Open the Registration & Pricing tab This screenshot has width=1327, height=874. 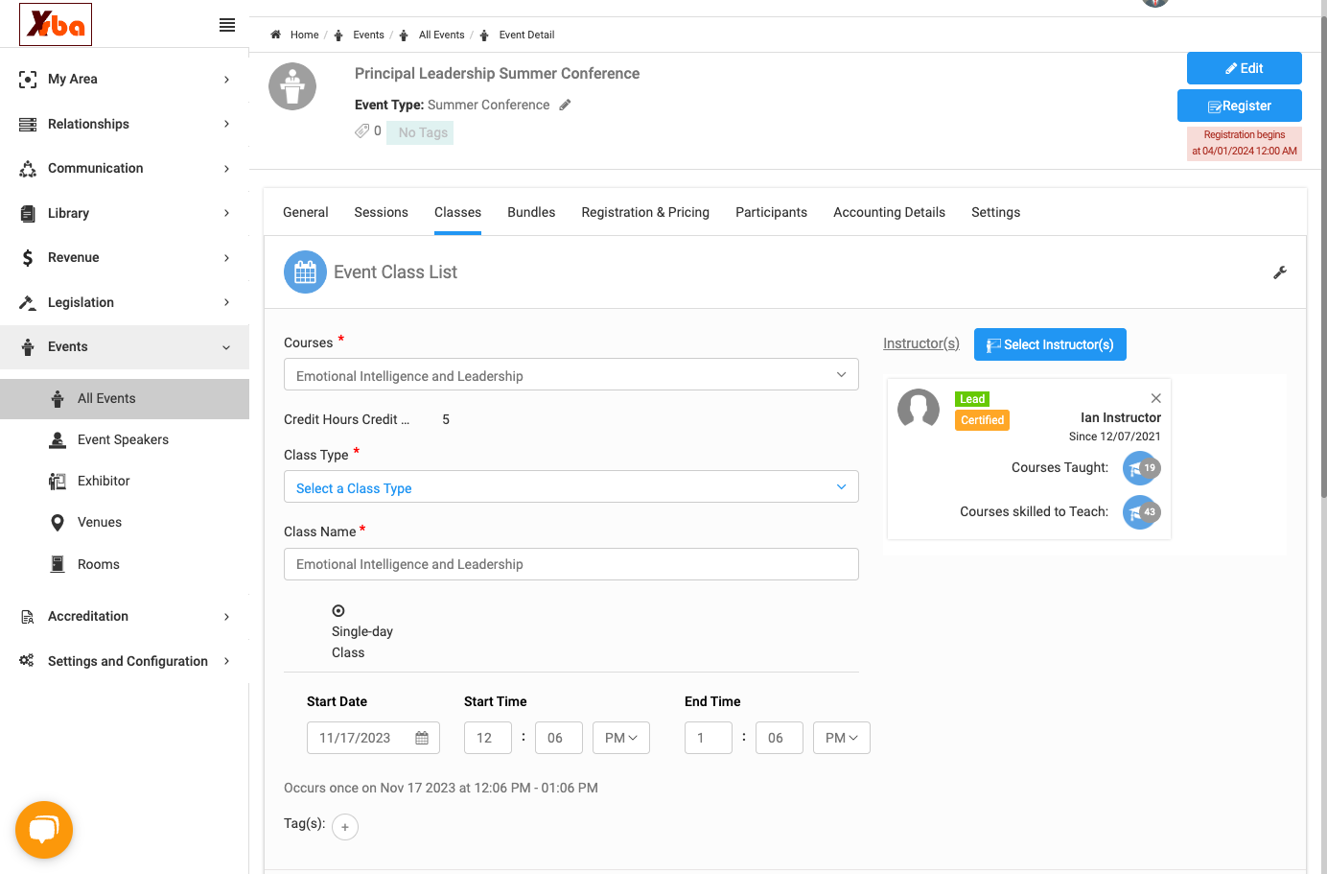coord(645,212)
